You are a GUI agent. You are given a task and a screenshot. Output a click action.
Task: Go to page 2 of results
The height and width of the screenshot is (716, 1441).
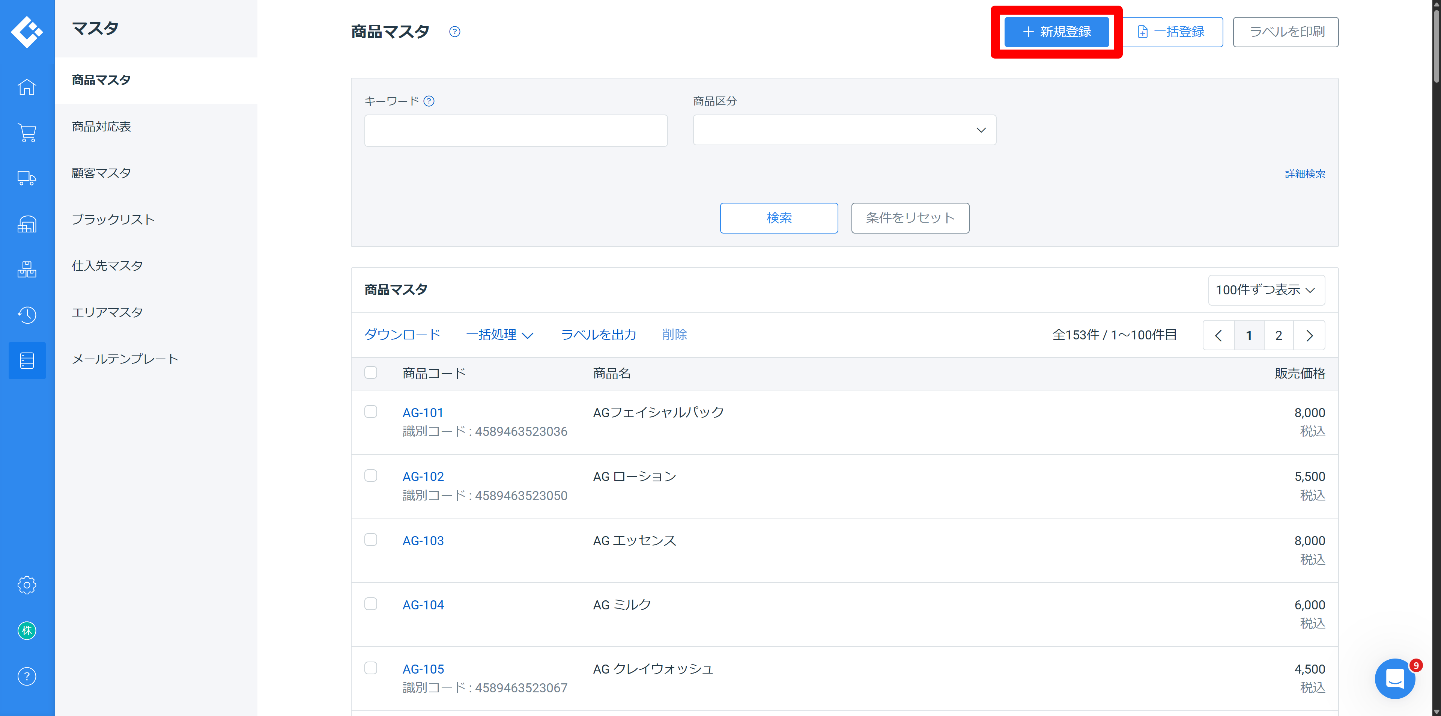point(1279,335)
